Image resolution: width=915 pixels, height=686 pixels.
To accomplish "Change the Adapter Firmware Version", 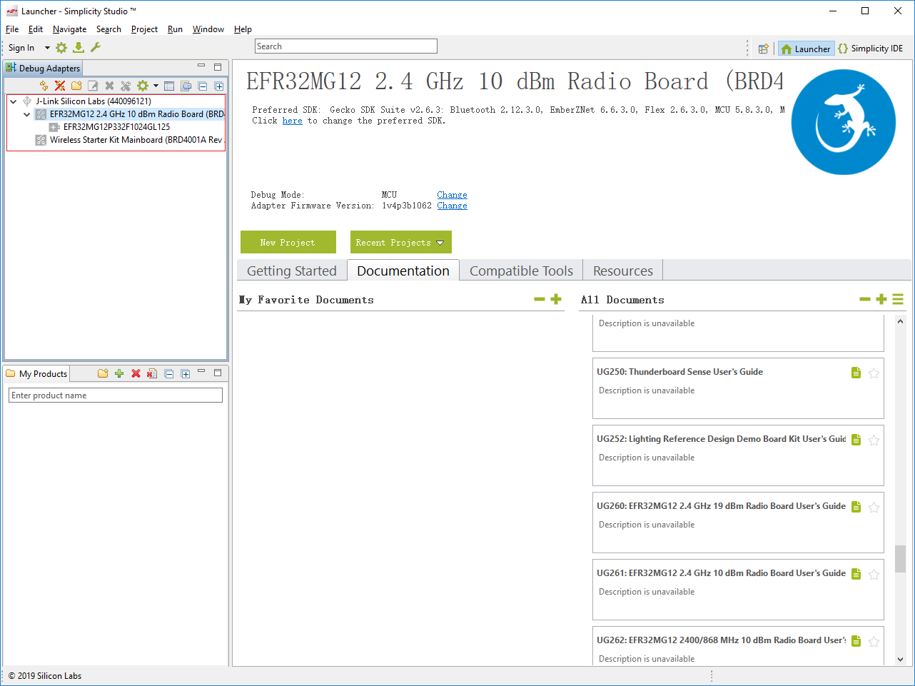I will tap(453, 206).
